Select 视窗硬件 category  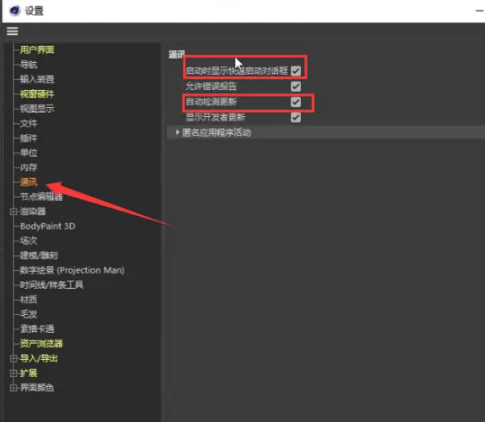[x=37, y=94]
